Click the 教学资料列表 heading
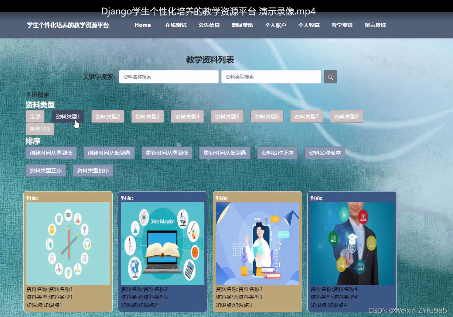The height and width of the screenshot is (317, 453). click(210, 60)
